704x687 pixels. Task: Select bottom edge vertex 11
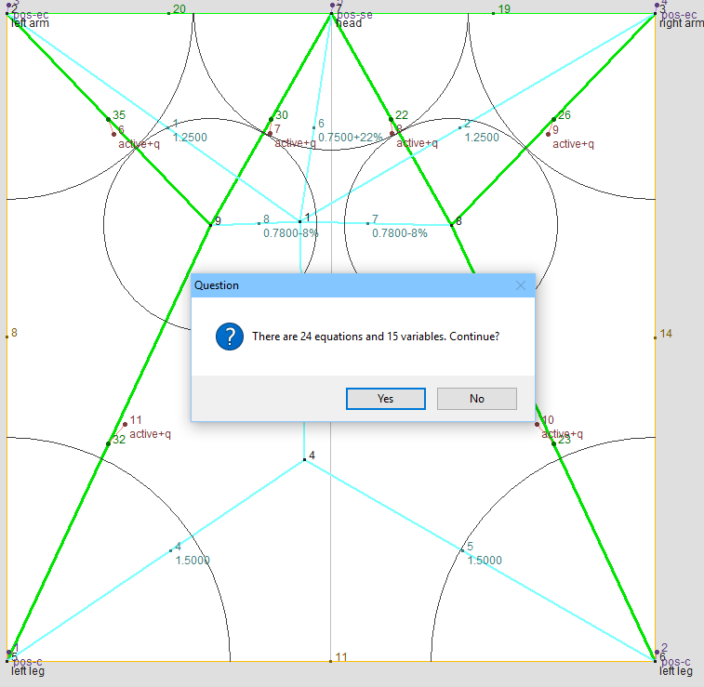pos(331,661)
